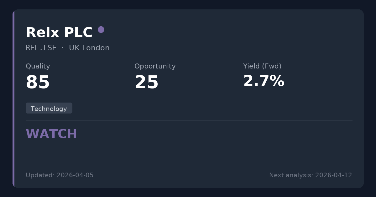The height and width of the screenshot is (197, 376).
Task: Click the UK London exchange text
Action: tap(89, 48)
